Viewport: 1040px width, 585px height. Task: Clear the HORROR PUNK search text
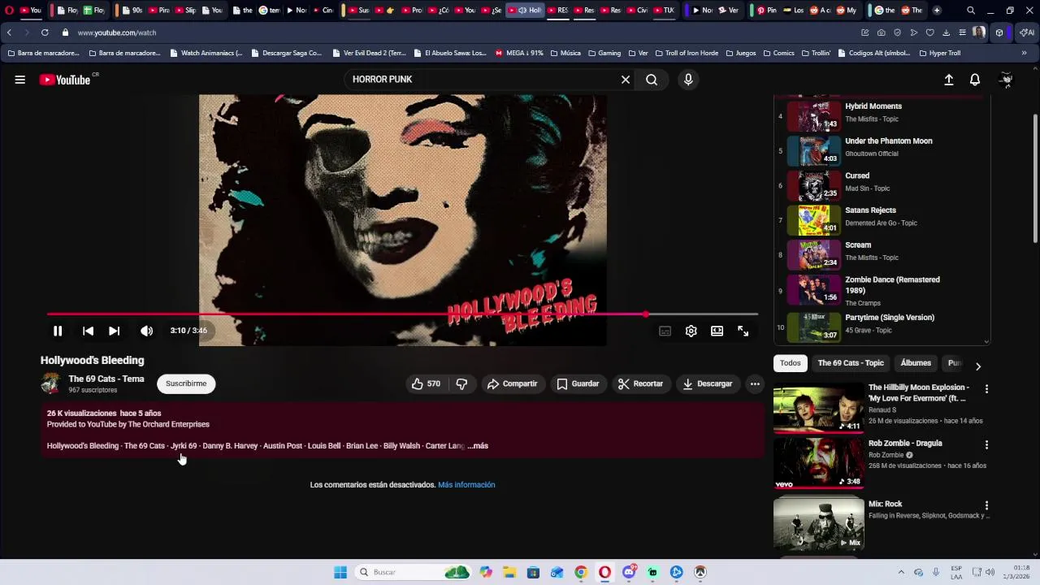click(626, 80)
